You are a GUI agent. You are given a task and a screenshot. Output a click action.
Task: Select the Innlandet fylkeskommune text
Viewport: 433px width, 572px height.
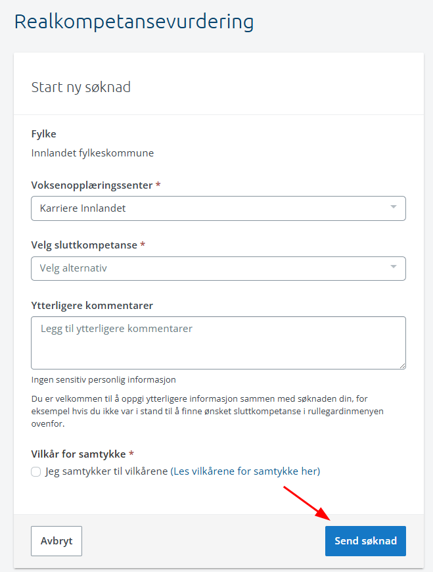pyautogui.click(x=93, y=153)
